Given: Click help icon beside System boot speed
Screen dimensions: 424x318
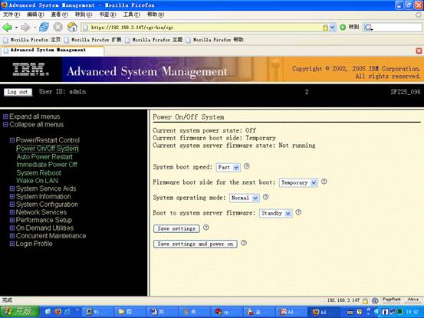Looking at the screenshot, I should 247,166.
